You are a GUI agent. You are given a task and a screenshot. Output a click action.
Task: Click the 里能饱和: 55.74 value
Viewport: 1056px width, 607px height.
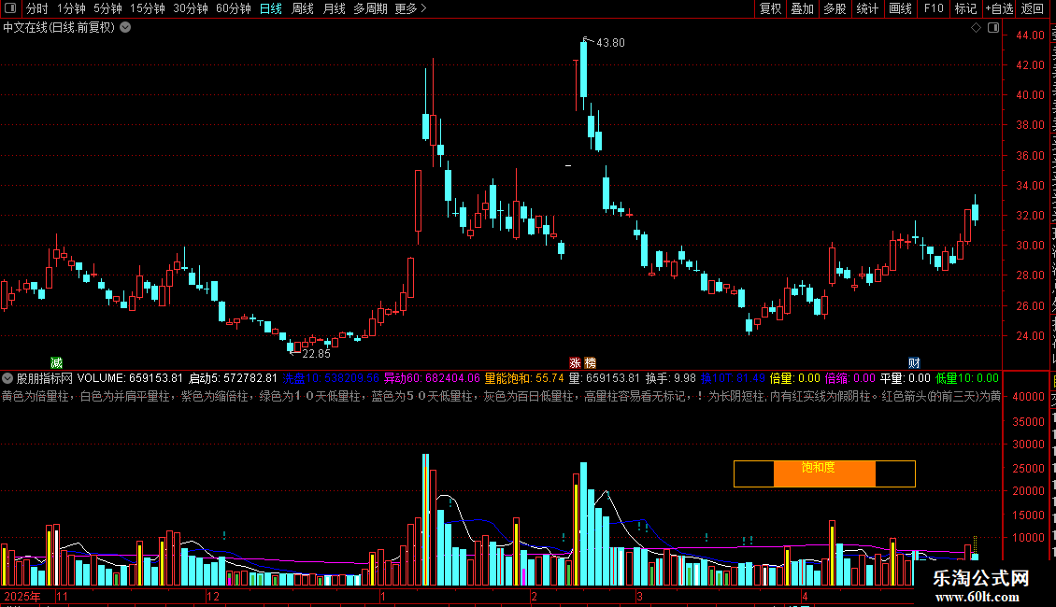click(x=524, y=378)
